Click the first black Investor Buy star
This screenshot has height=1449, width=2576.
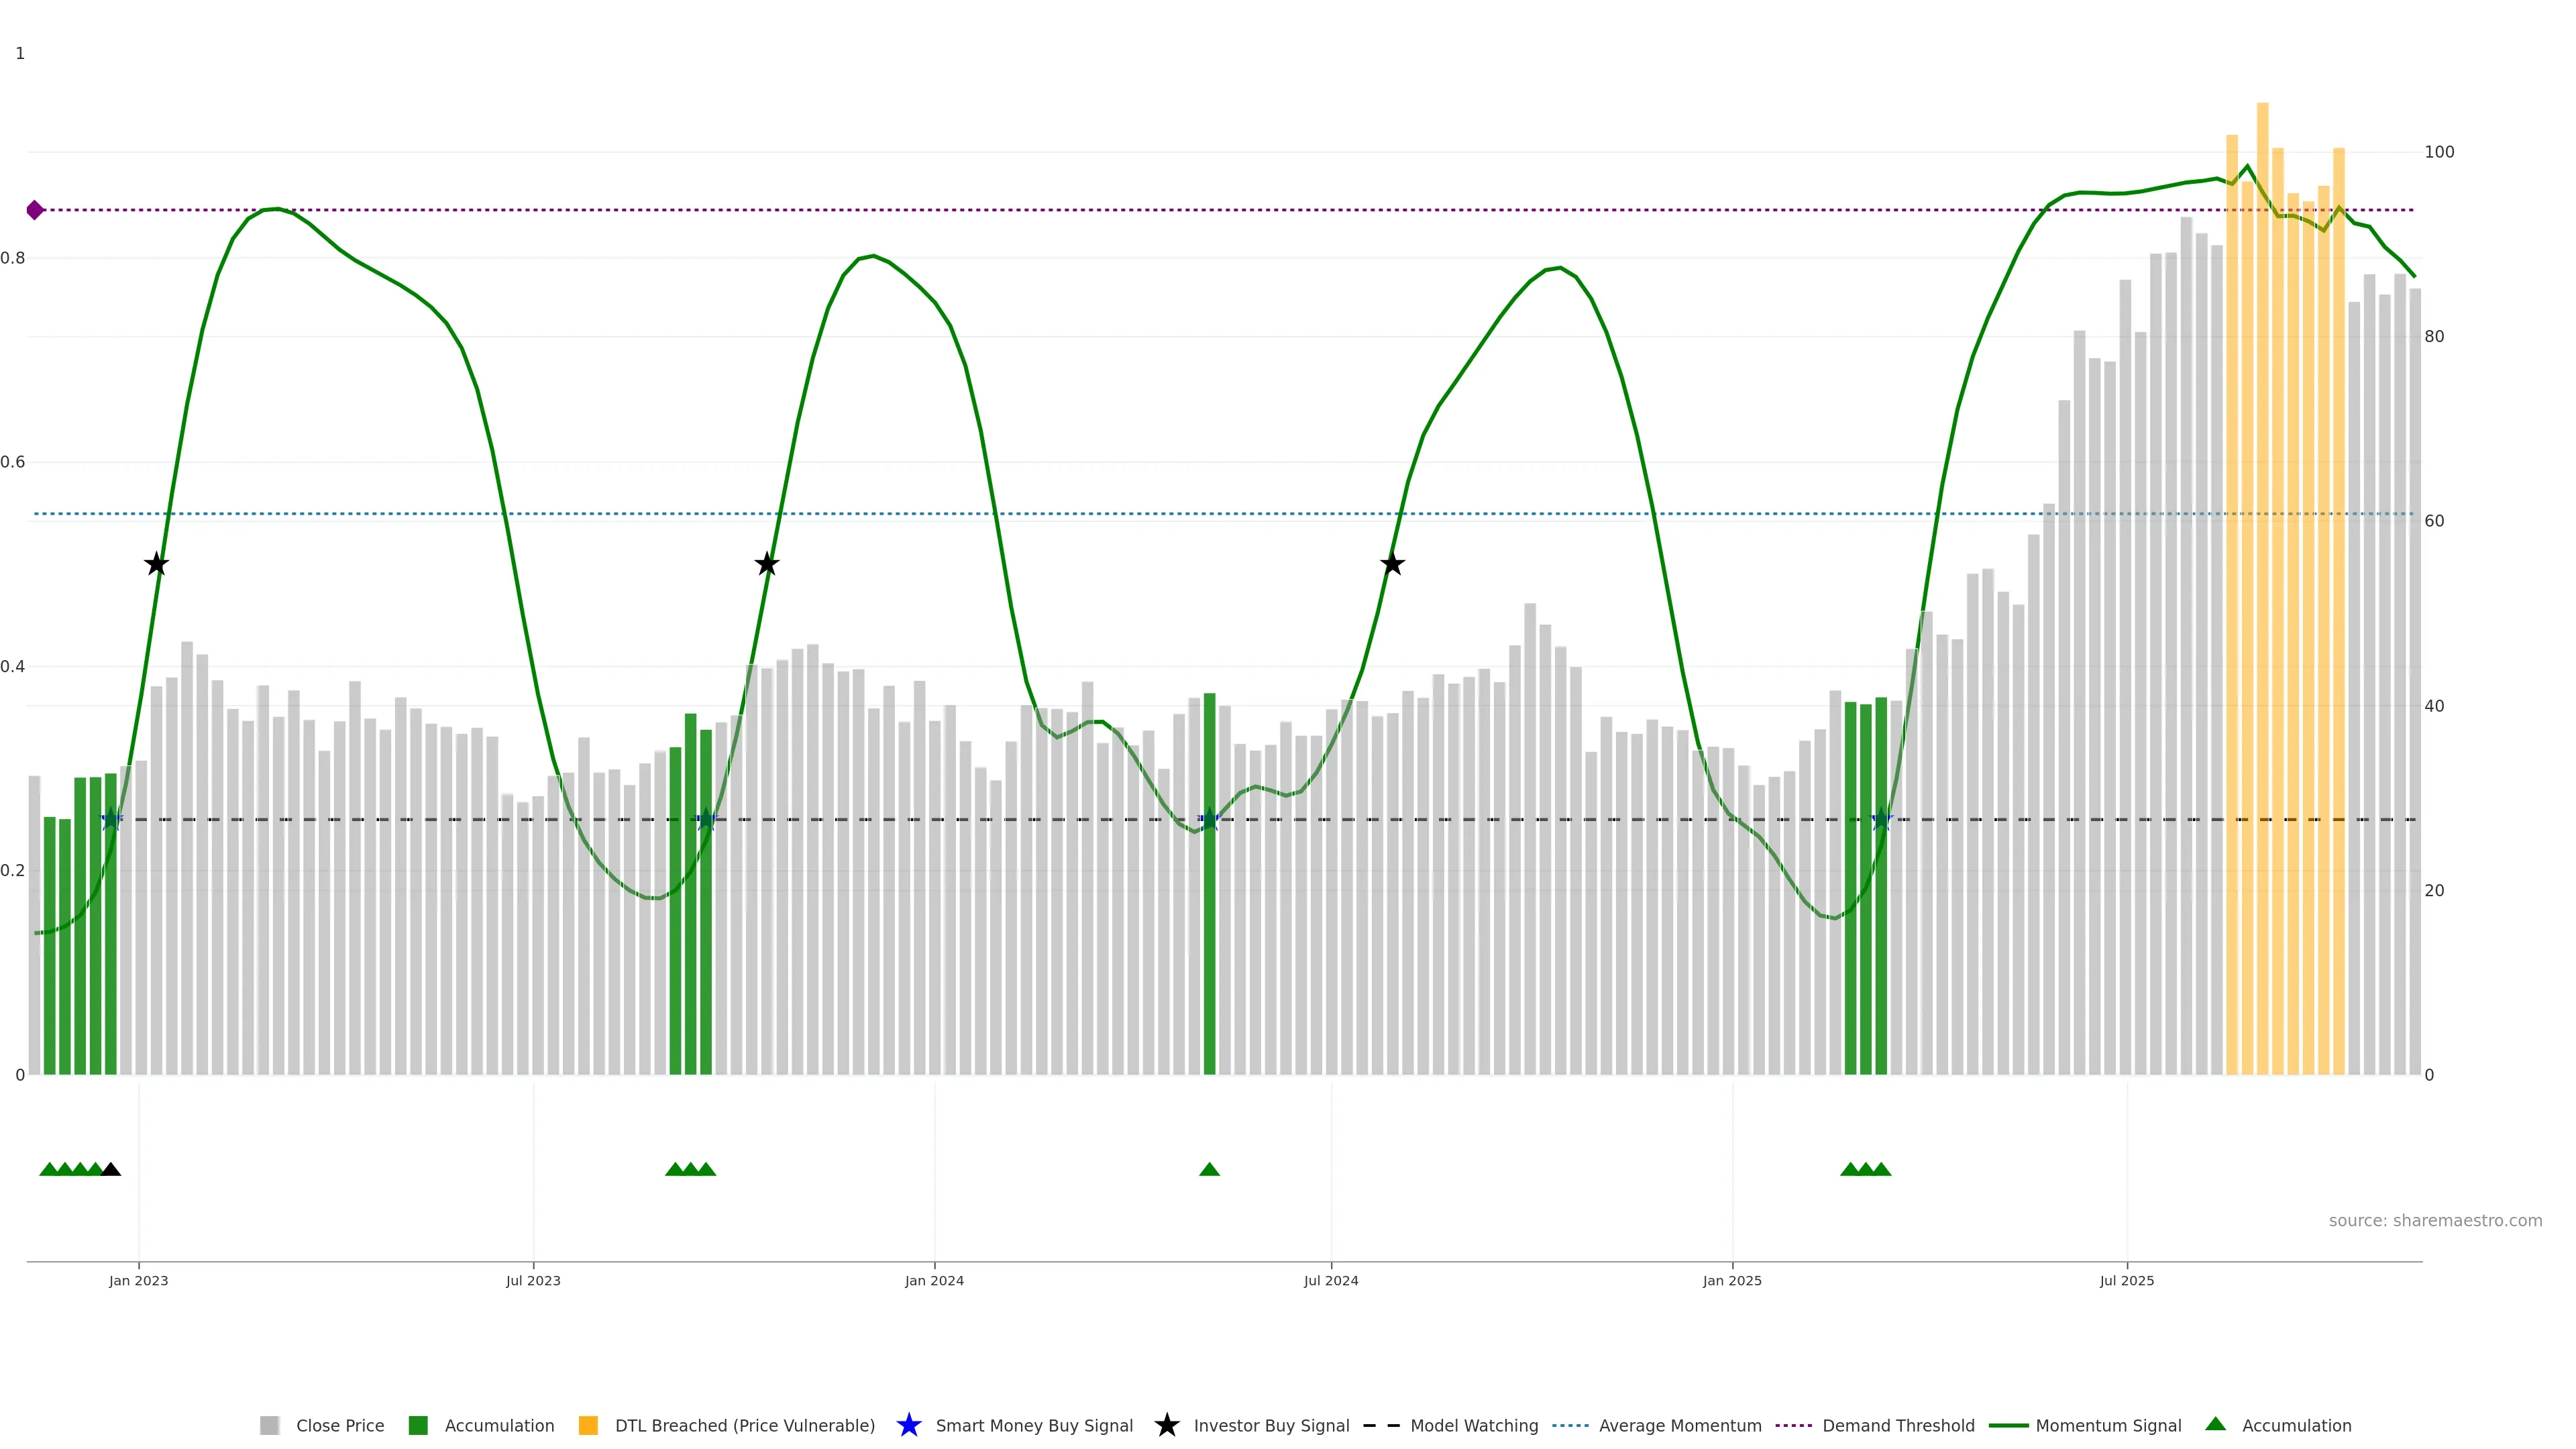pyautogui.click(x=156, y=564)
